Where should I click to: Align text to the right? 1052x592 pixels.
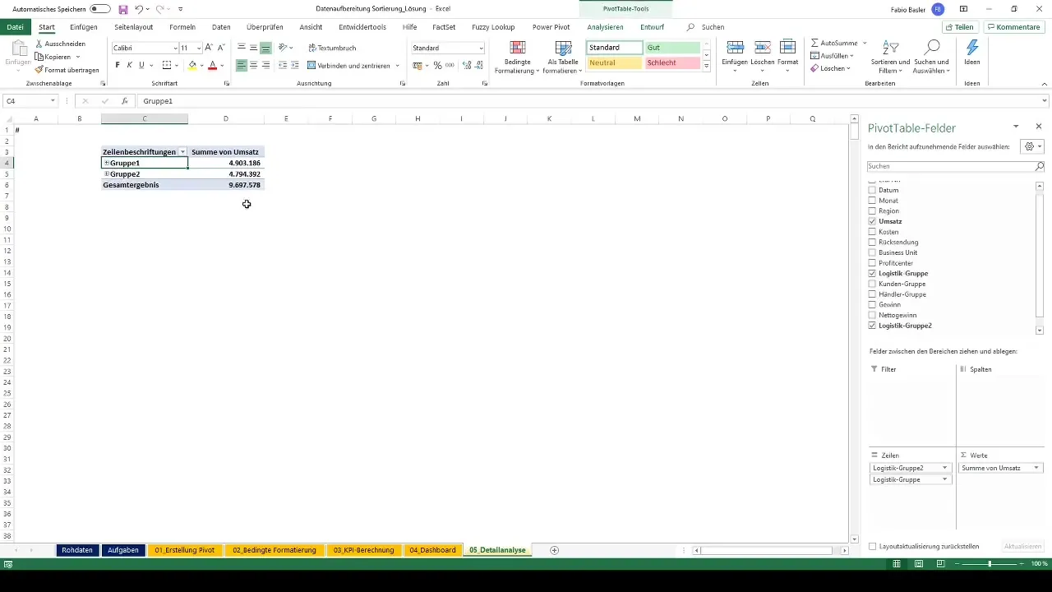click(265, 65)
